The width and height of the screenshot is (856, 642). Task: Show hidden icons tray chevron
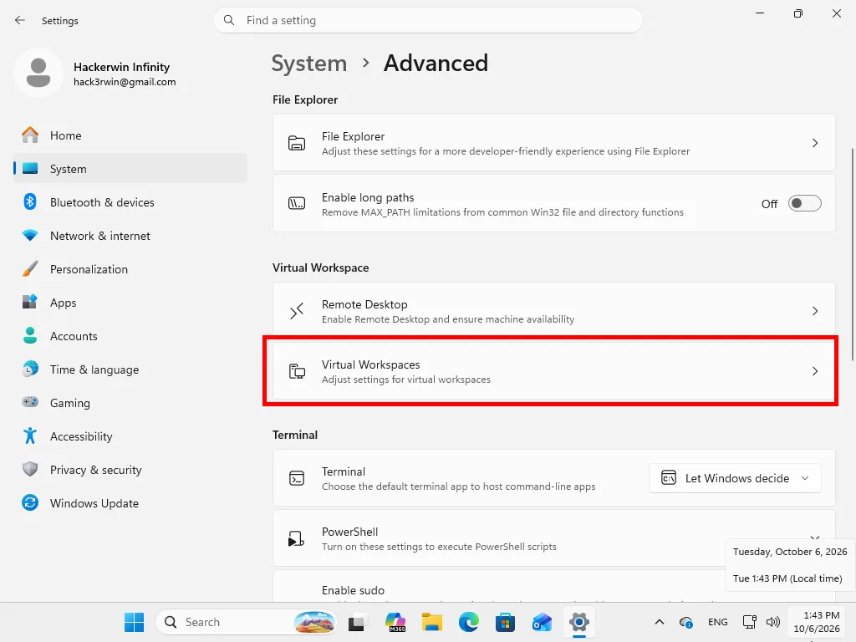(660, 622)
